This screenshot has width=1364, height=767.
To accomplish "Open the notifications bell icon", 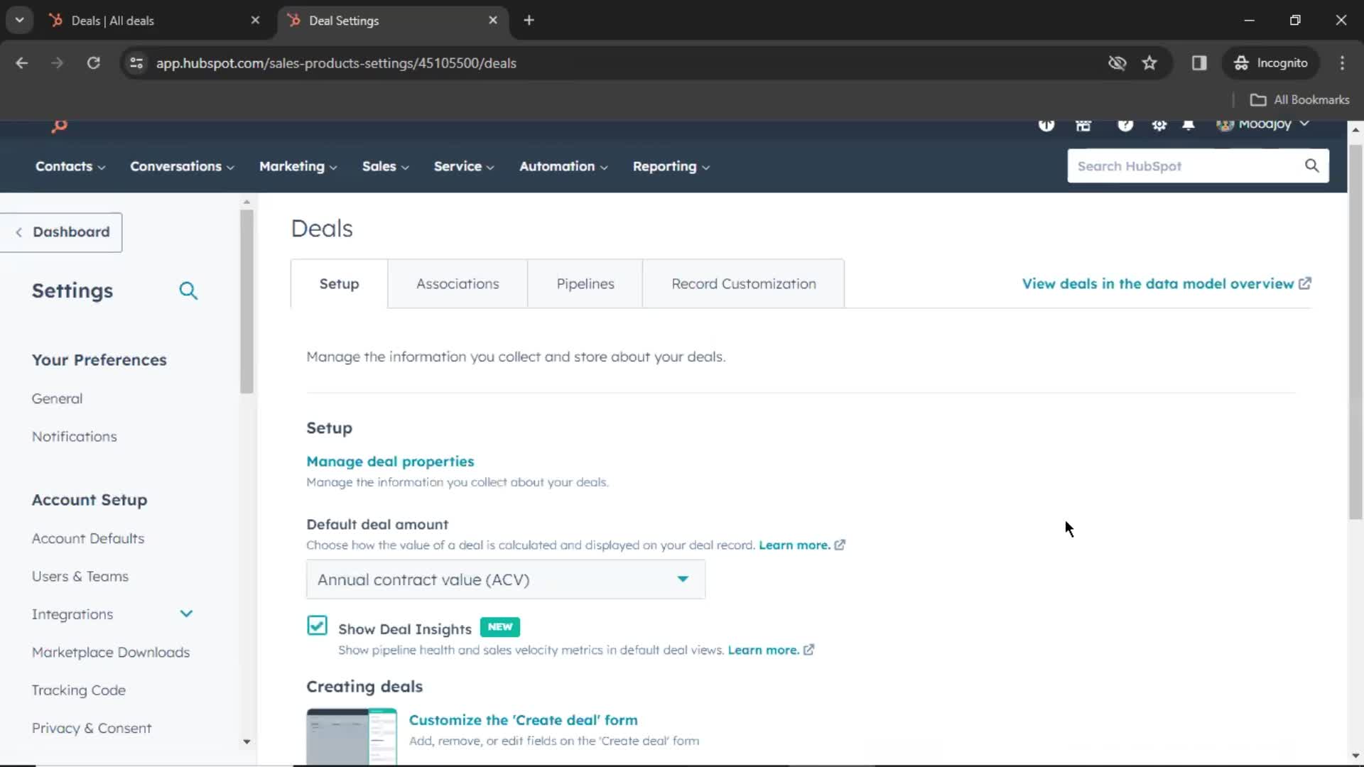I will (x=1188, y=125).
